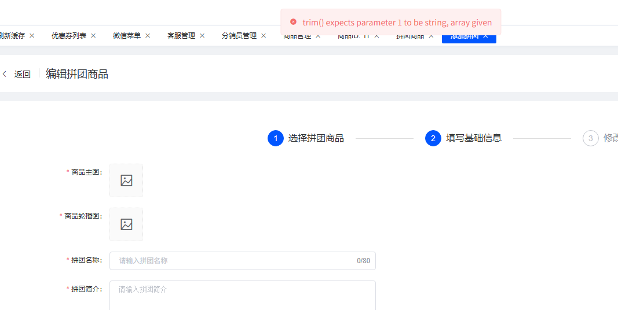This screenshot has width=618, height=310.
Task: Open the 客服管理 tab
Action: [181, 35]
